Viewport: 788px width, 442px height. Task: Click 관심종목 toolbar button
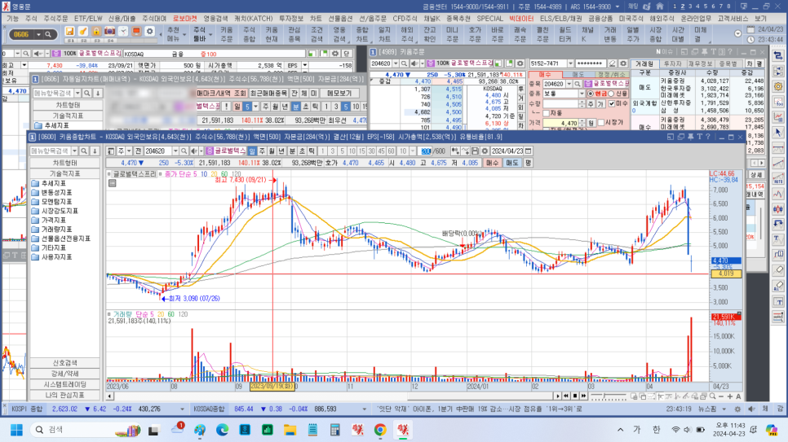point(294,34)
